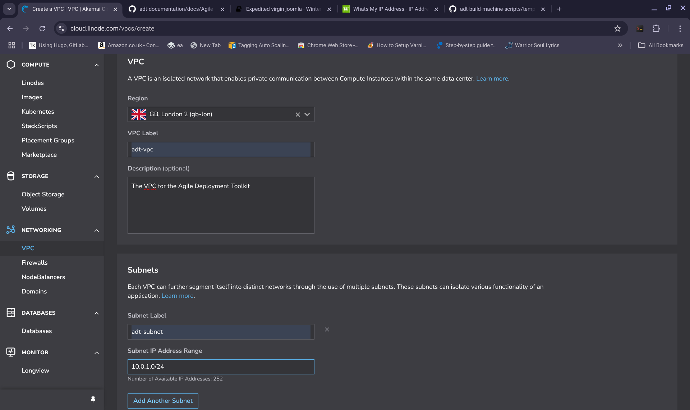Open VPC Learn more link
The image size is (690, 410).
pos(492,78)
